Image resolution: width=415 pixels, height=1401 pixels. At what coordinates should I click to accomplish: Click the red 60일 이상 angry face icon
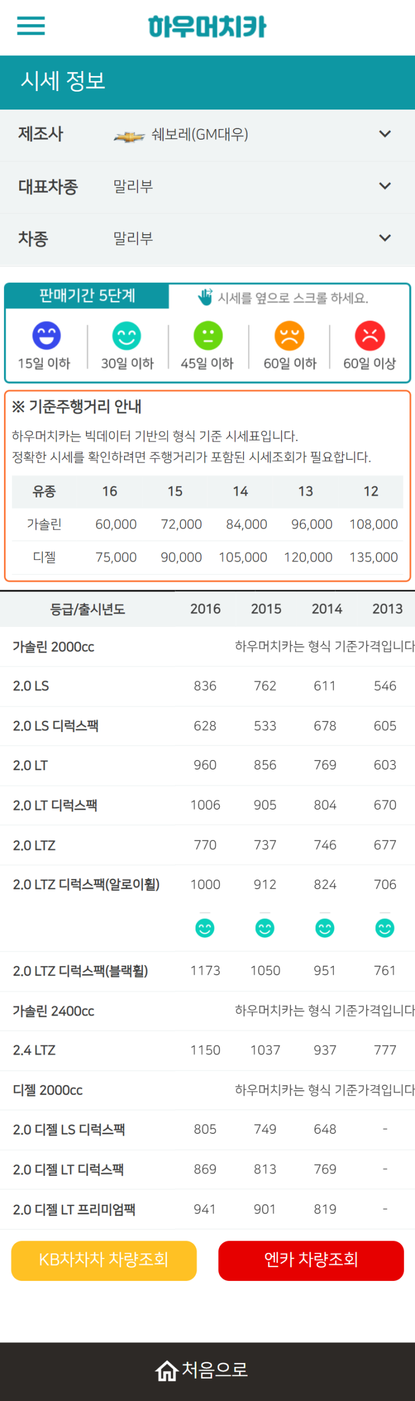pos(370,336)
